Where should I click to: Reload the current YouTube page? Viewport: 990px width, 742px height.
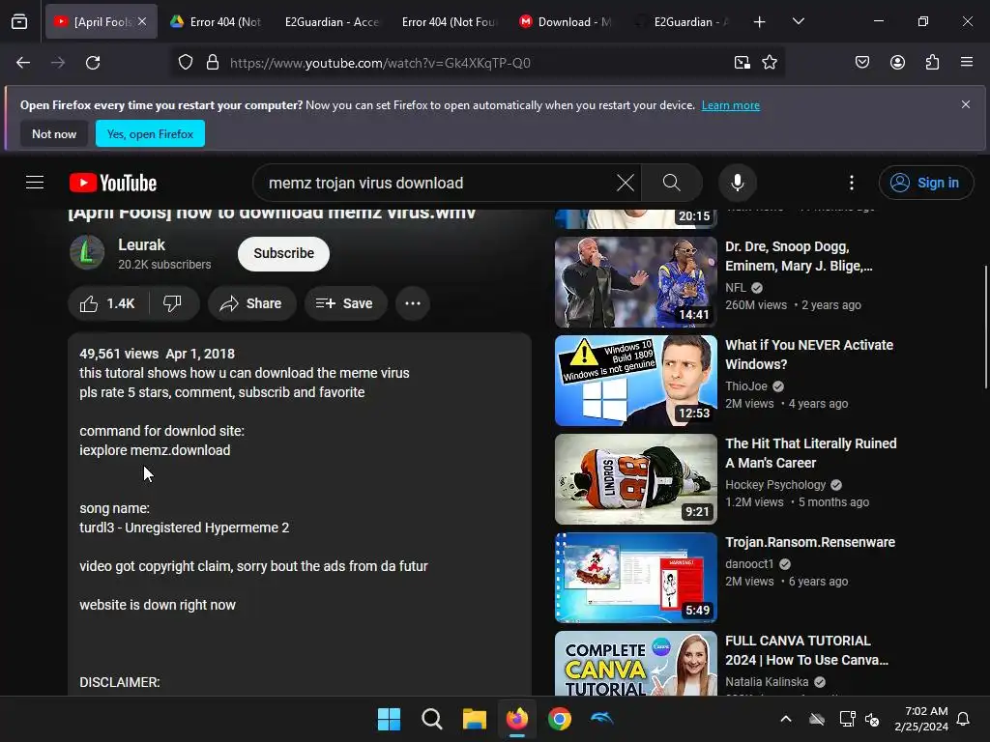(x=93, y=63)
